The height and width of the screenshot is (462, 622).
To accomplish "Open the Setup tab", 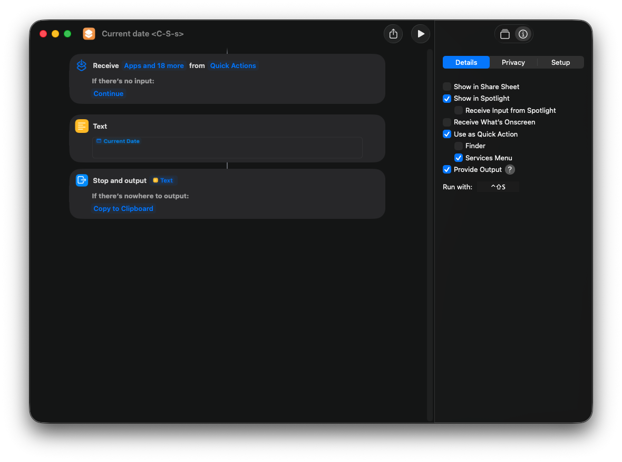I will click(560, 62).
